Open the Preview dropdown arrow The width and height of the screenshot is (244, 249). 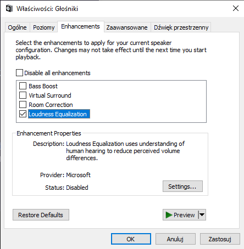point(202,215)
